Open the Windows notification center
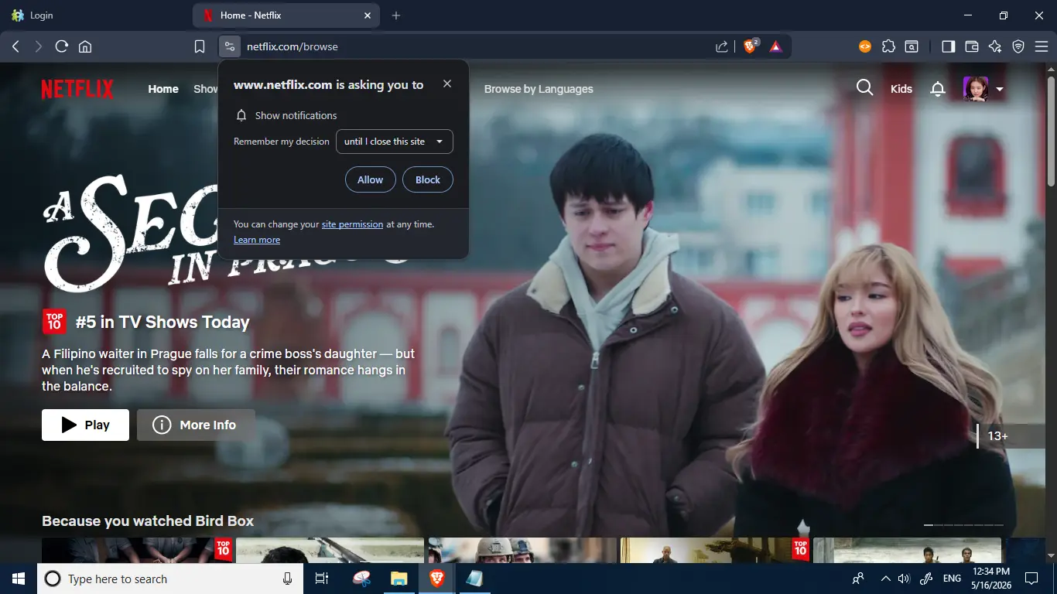Screen dimensions: 1057x594 coord(1031,579)
